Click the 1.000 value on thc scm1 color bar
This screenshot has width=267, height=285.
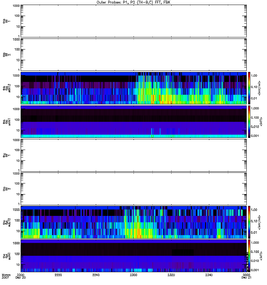click(255, 243)
